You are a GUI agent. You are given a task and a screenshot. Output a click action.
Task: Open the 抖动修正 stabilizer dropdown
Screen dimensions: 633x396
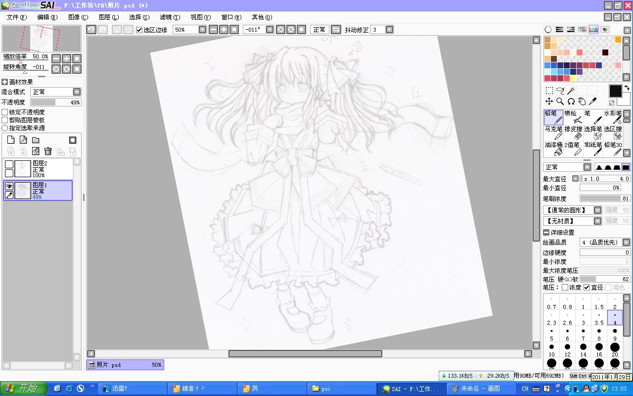[390, 30]
